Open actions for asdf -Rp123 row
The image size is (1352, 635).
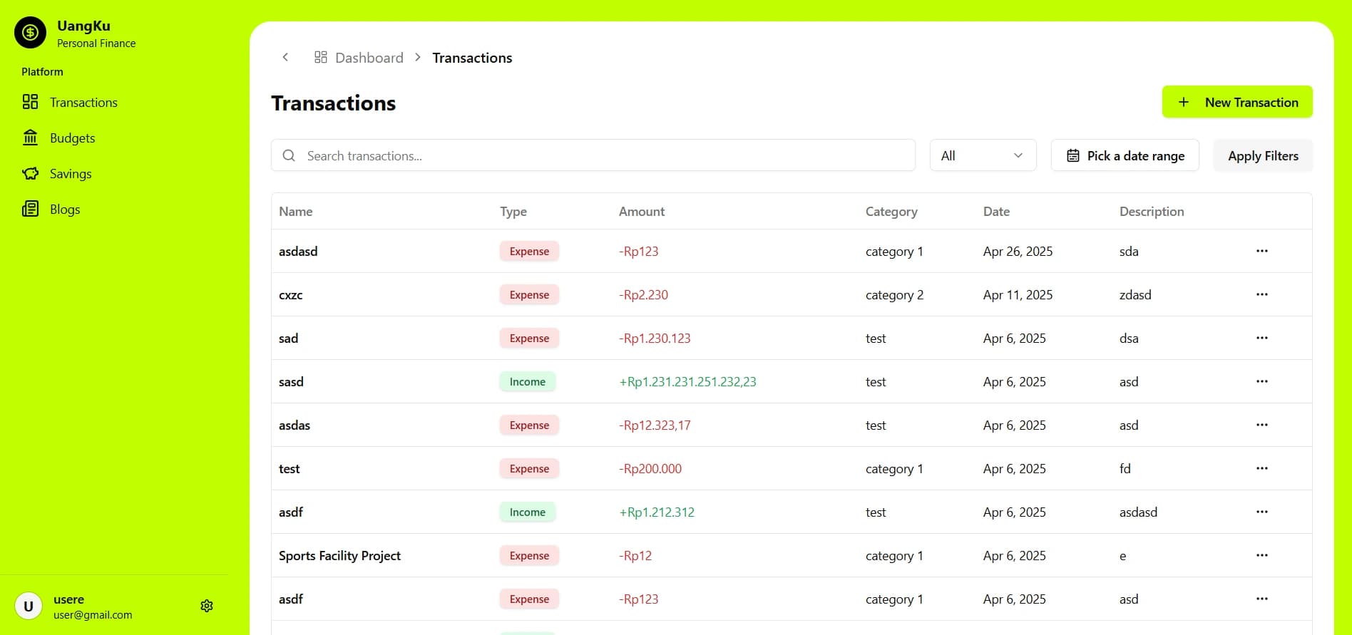point(1262,599)
